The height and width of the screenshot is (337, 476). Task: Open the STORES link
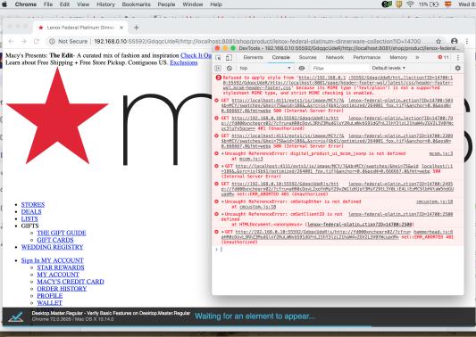(x=33, y=204)
